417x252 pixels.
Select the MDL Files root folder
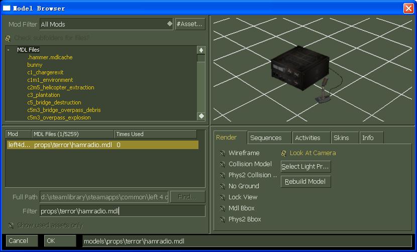click(x=28, y=50)
